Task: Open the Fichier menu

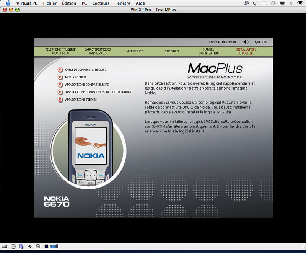Action: (50, 3)
